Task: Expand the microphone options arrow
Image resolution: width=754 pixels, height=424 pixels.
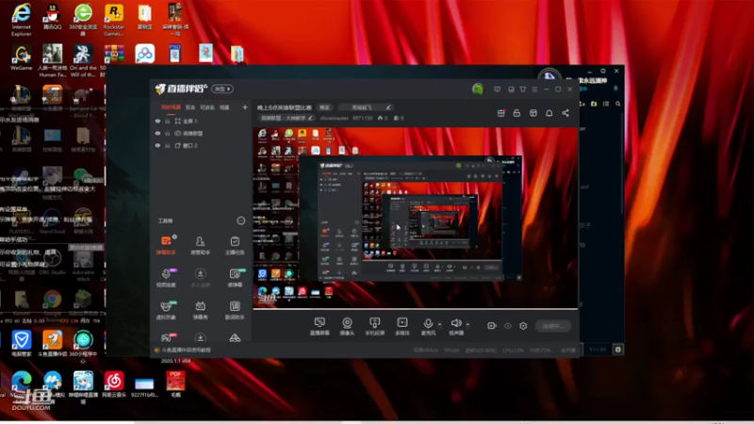Action: coord(439,324)
